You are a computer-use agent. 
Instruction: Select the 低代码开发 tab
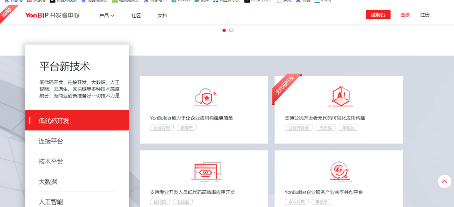pos(77,120)
